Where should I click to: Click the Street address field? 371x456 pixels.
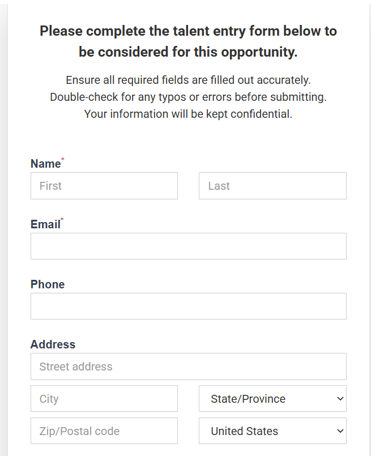coord(188,366)
